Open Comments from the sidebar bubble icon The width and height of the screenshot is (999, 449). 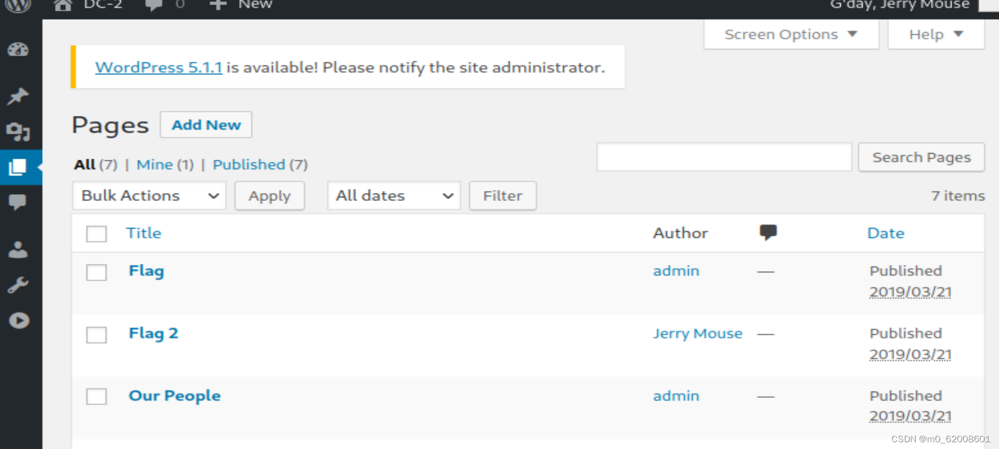[x=18, y=202]
